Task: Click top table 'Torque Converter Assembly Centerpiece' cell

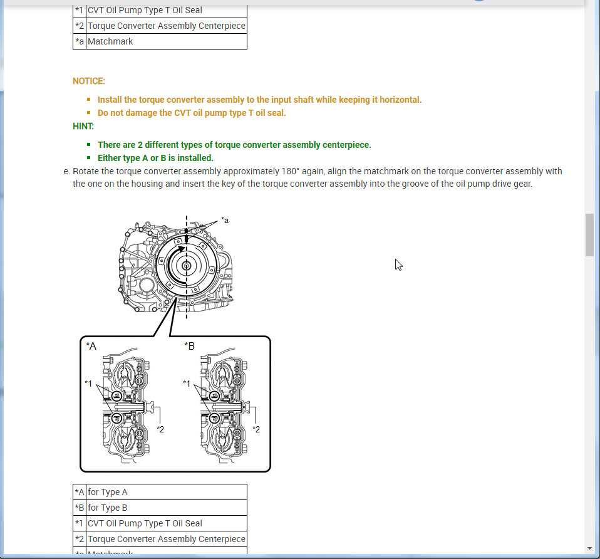Action: click(x=167, y=26)
